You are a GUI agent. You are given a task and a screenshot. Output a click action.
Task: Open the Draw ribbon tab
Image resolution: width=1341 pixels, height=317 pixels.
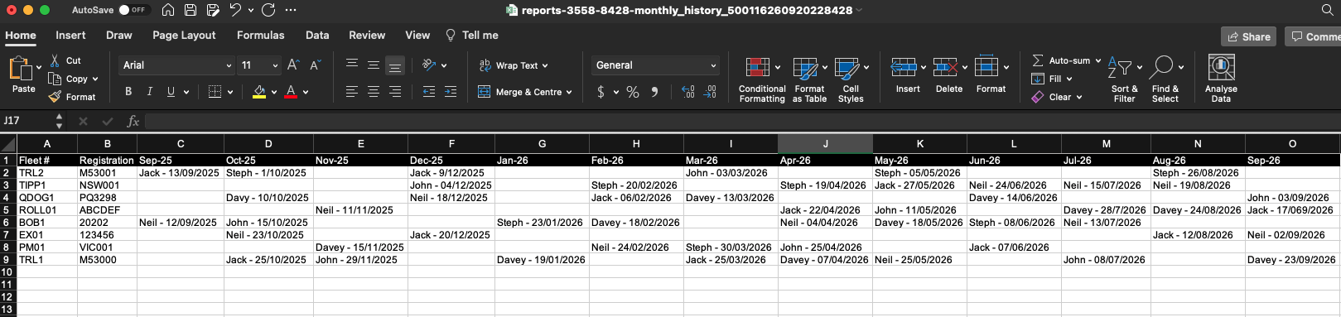tap(119, 35)
